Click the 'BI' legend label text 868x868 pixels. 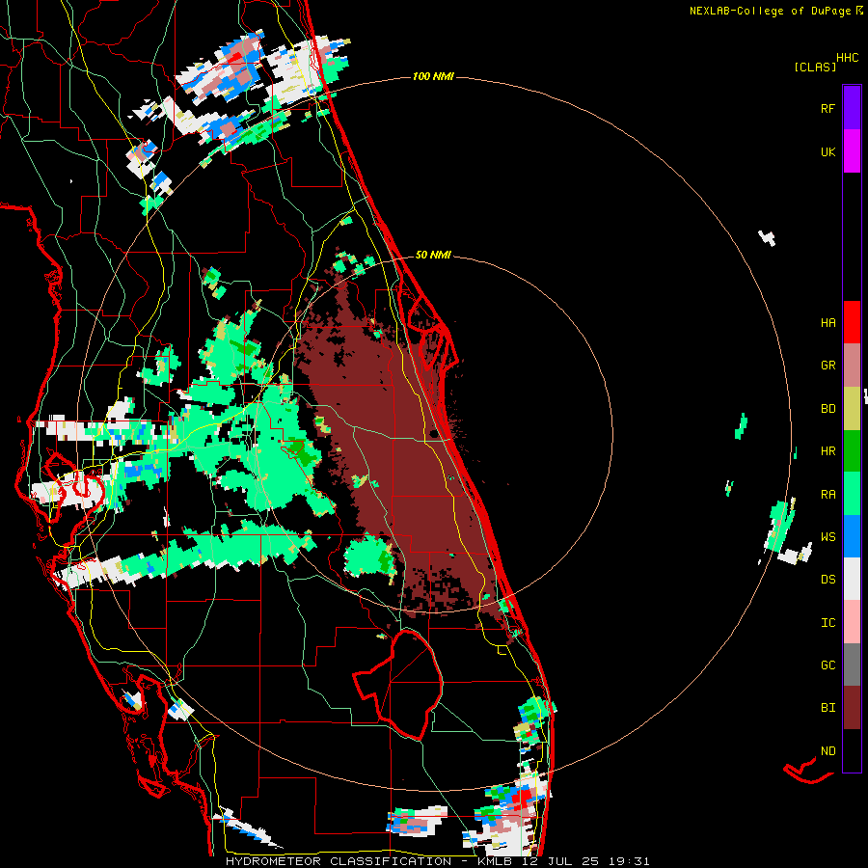tap(827, 708)
